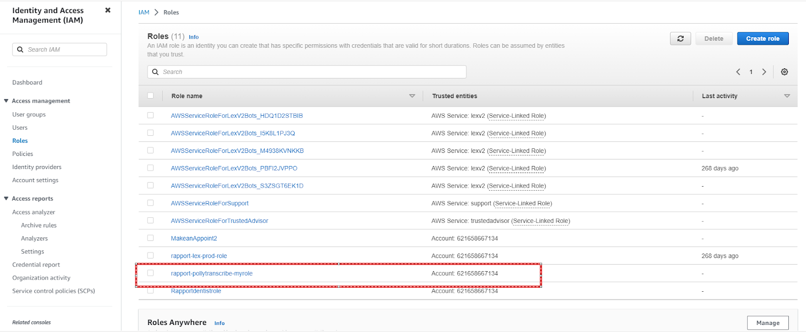
Task: Click the magnifier in Search IAM box
Action: coord(20,49)
